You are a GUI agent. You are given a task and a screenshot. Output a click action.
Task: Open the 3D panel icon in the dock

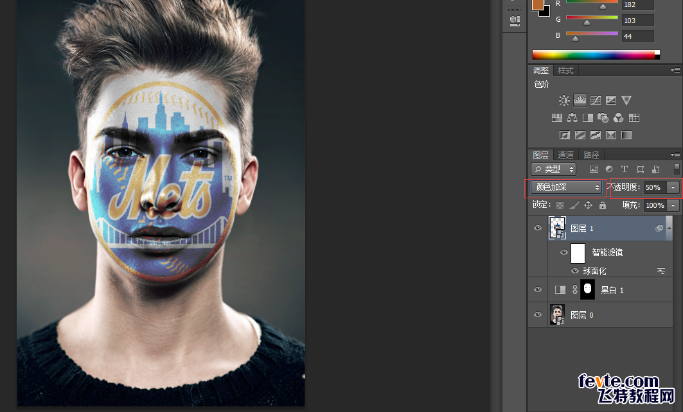(x=515, y=20)
